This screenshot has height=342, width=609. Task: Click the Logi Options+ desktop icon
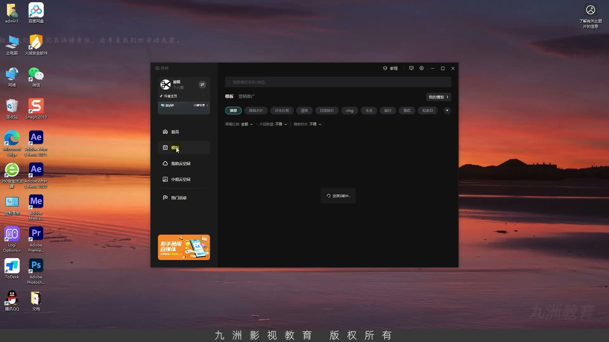click(x=12, y=239)
